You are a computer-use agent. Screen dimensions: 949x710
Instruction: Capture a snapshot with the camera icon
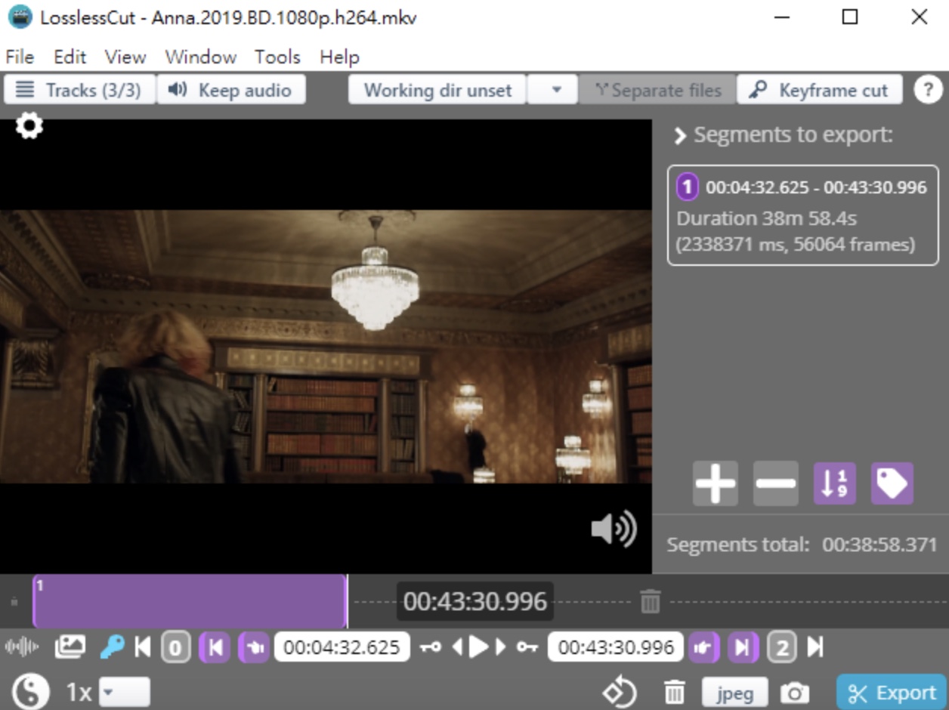click(794, 692)
